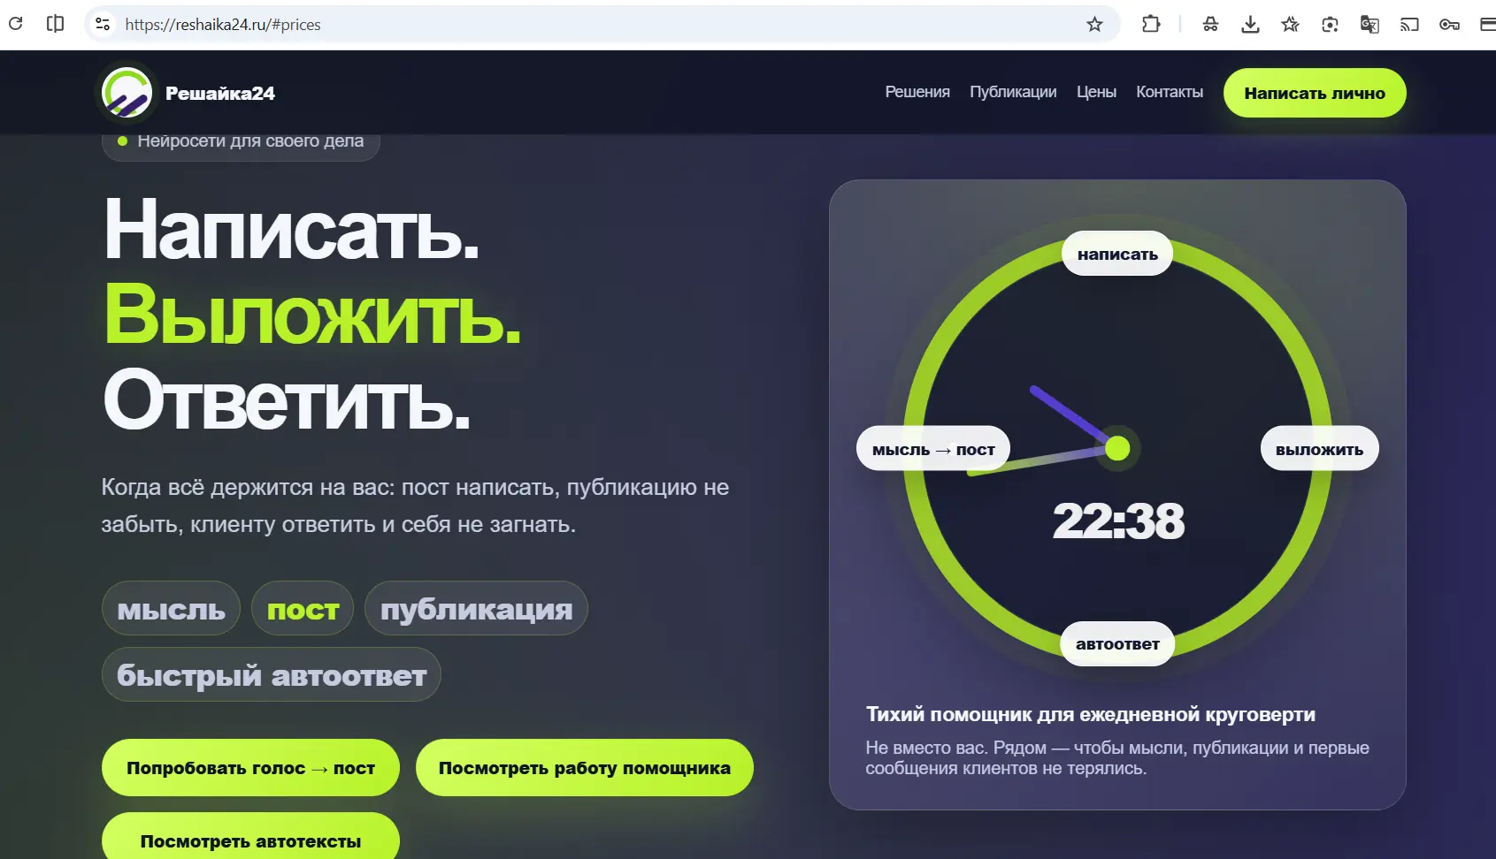Click the Решайка24 brand name
This screenshot has height=859, width=1496.
220,93
